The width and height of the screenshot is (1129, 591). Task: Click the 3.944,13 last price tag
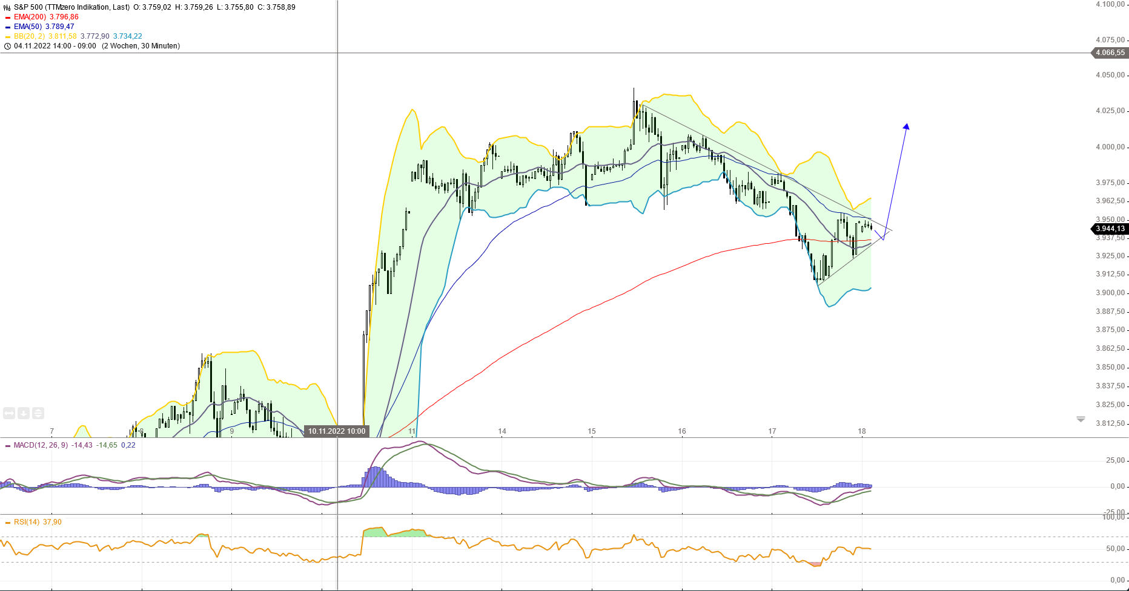tap(1111, 229)
